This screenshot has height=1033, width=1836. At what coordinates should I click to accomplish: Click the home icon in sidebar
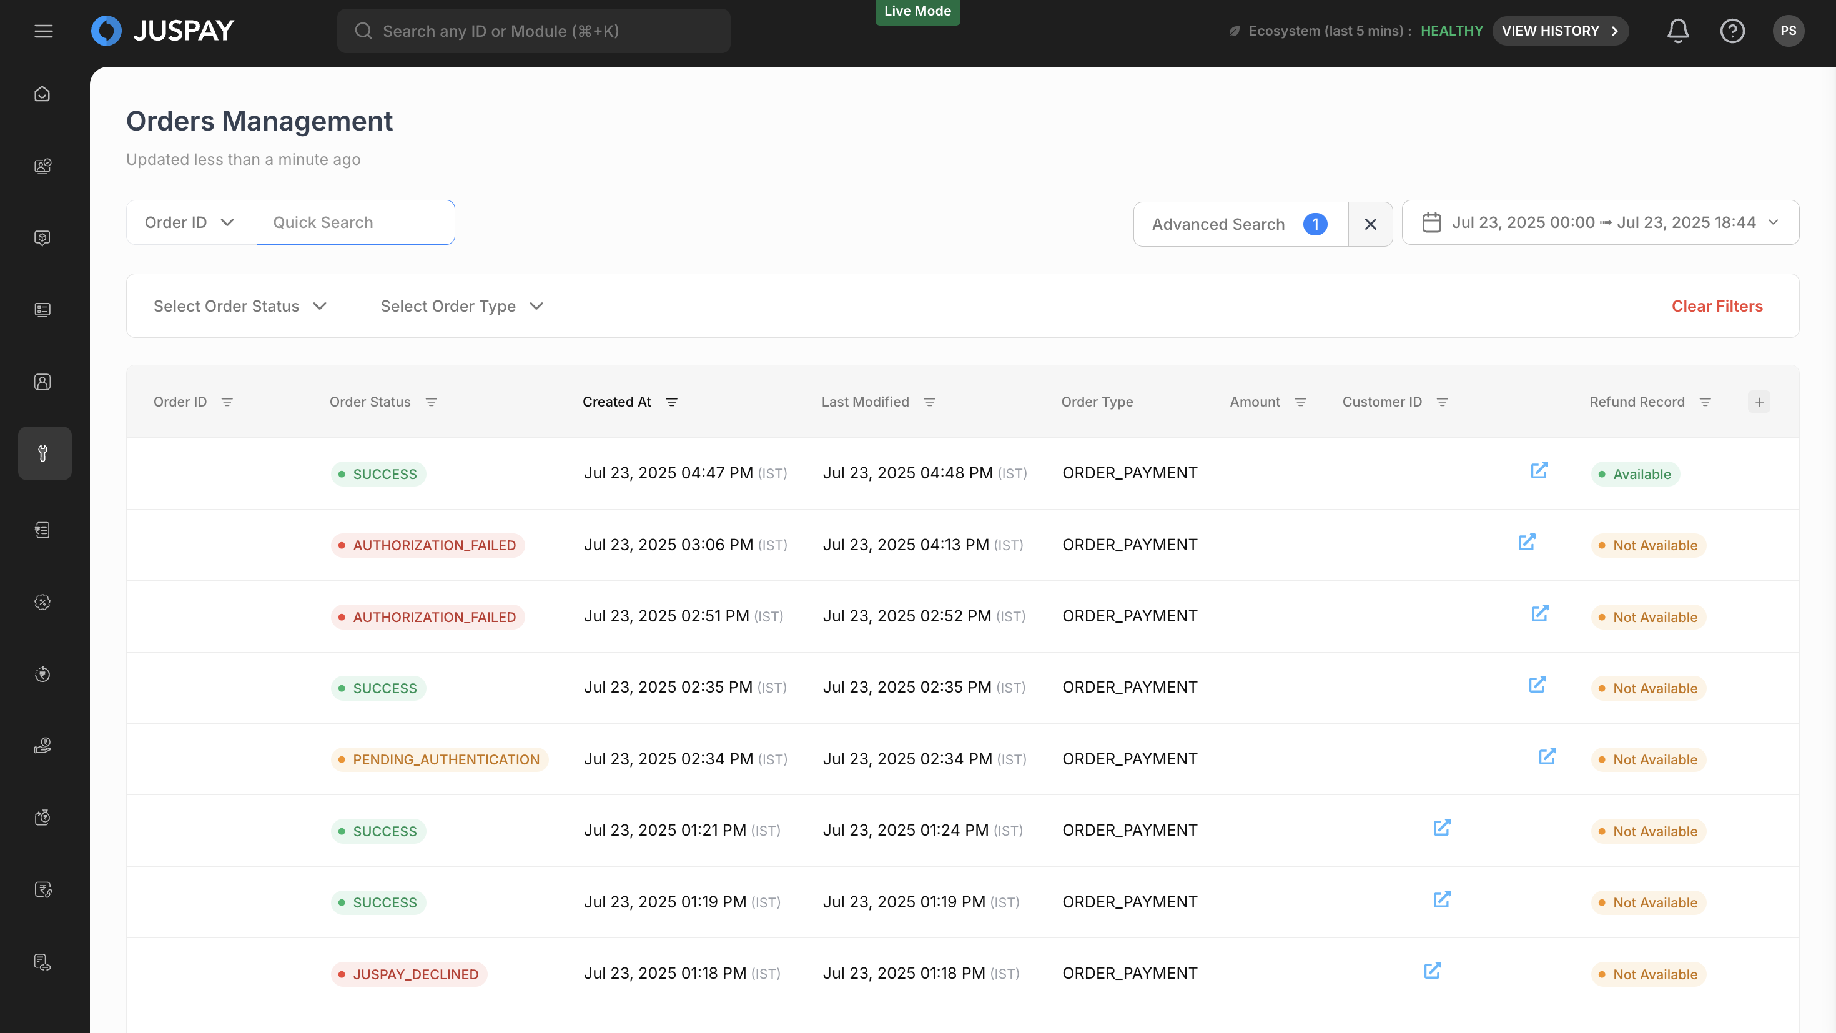pyautogui.click(x=42, y=94)
